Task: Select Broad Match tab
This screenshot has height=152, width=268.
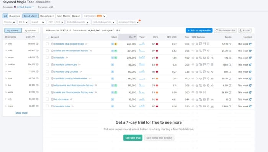Action: [x=30, y=16]
